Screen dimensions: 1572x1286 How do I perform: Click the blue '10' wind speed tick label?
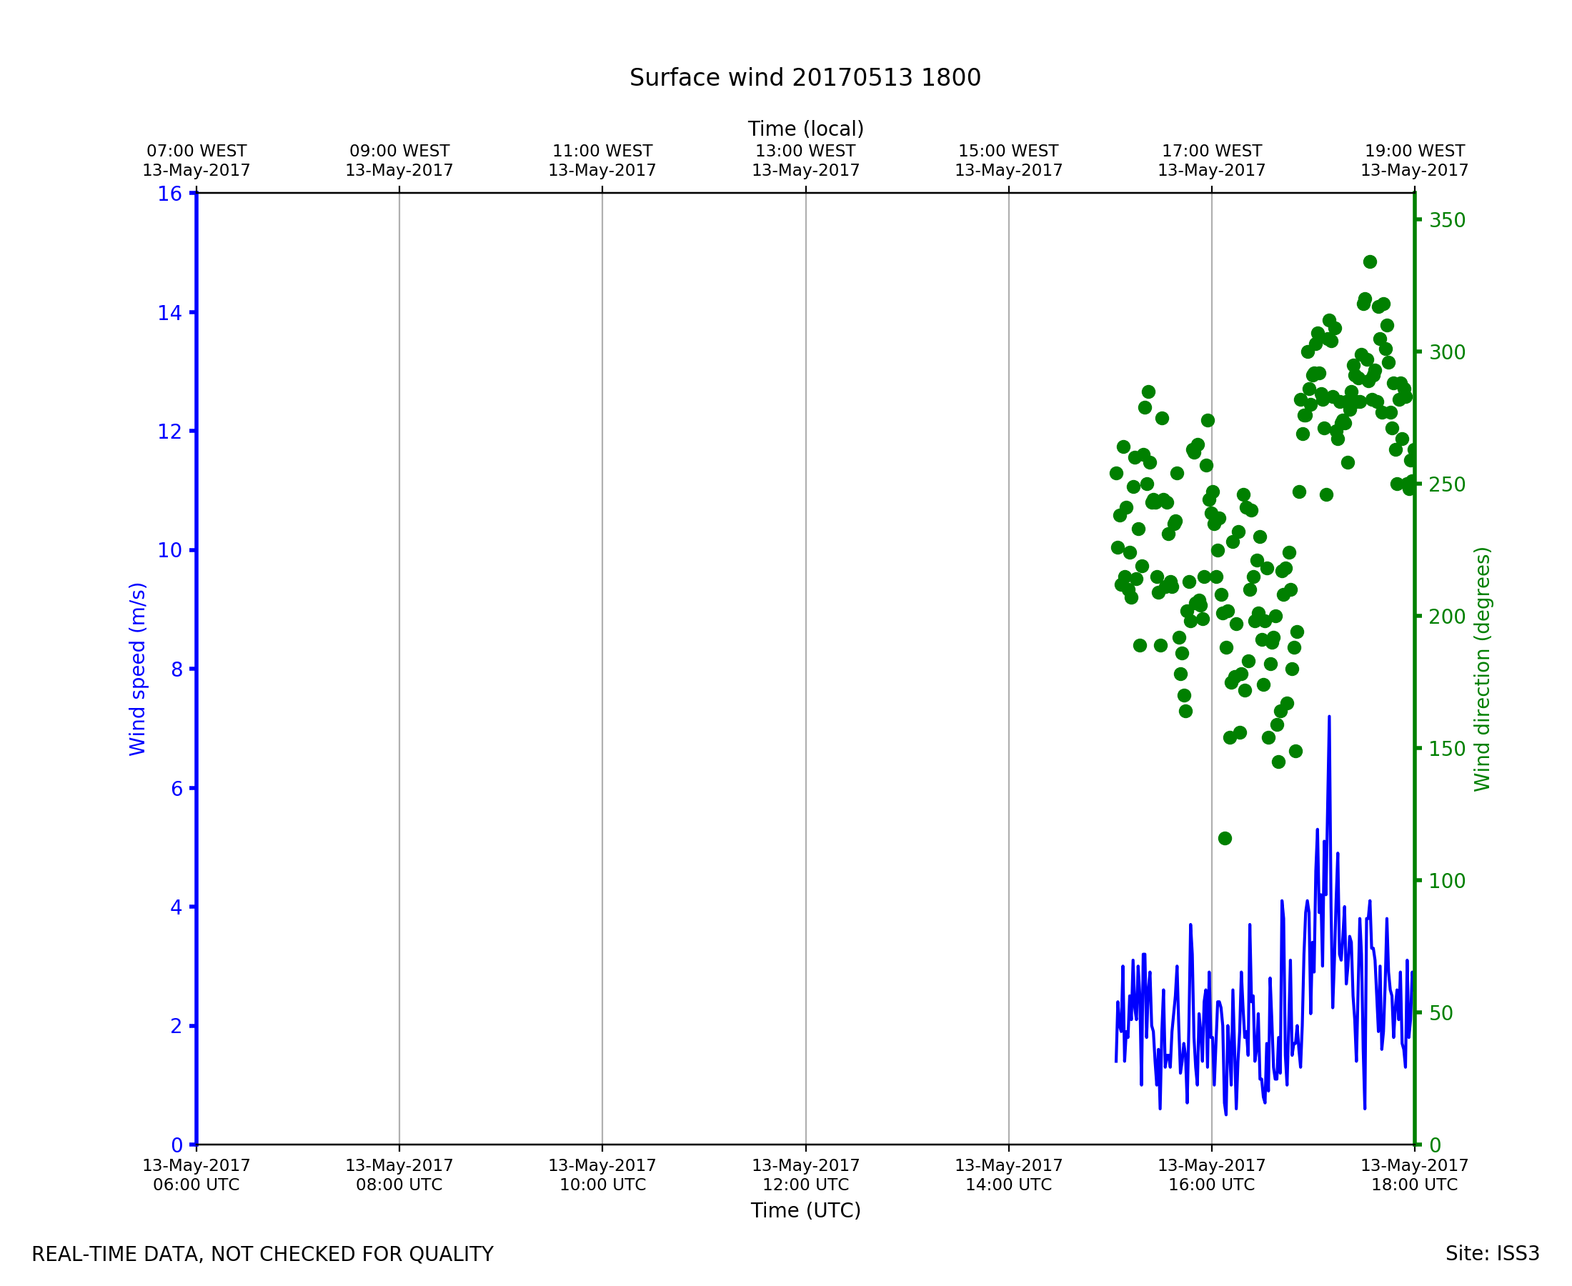pyautogui.click(x=169, y=550)
